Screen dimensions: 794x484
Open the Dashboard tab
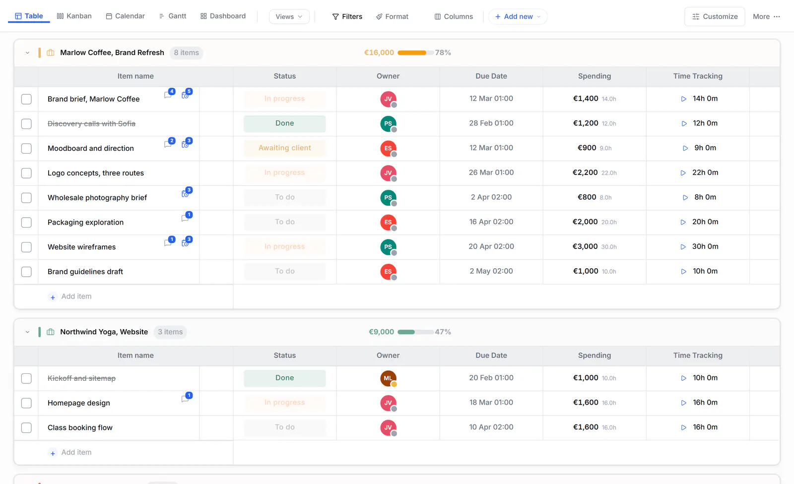[x=223, y=16]
